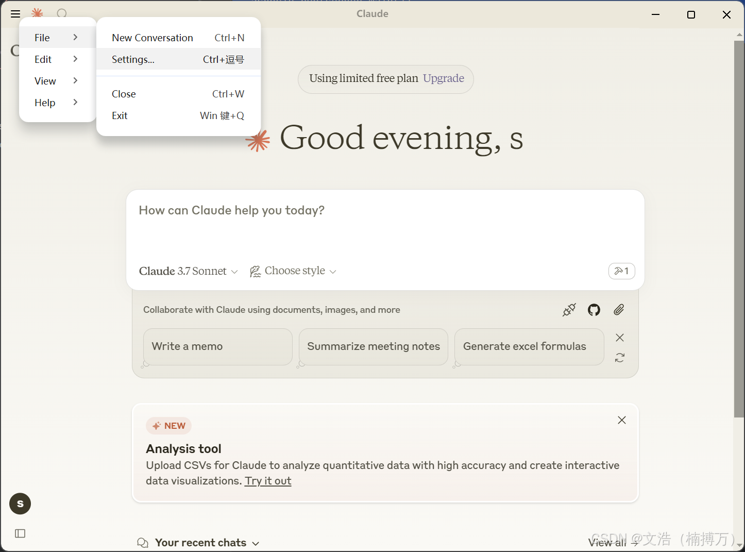Toggle the sidebar panel icon

pos(20,533)
